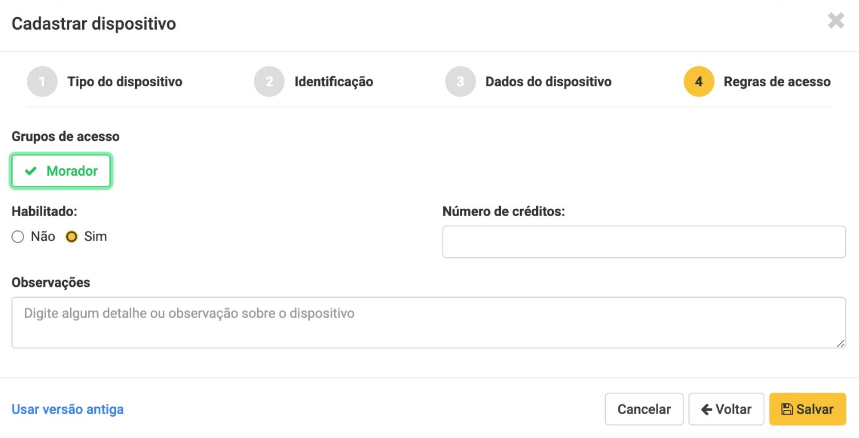
Task: Go to Identificação step
Action: pos(334,82)
